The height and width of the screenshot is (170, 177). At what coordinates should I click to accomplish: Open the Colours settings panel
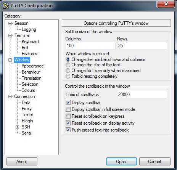tap(28, 90)
